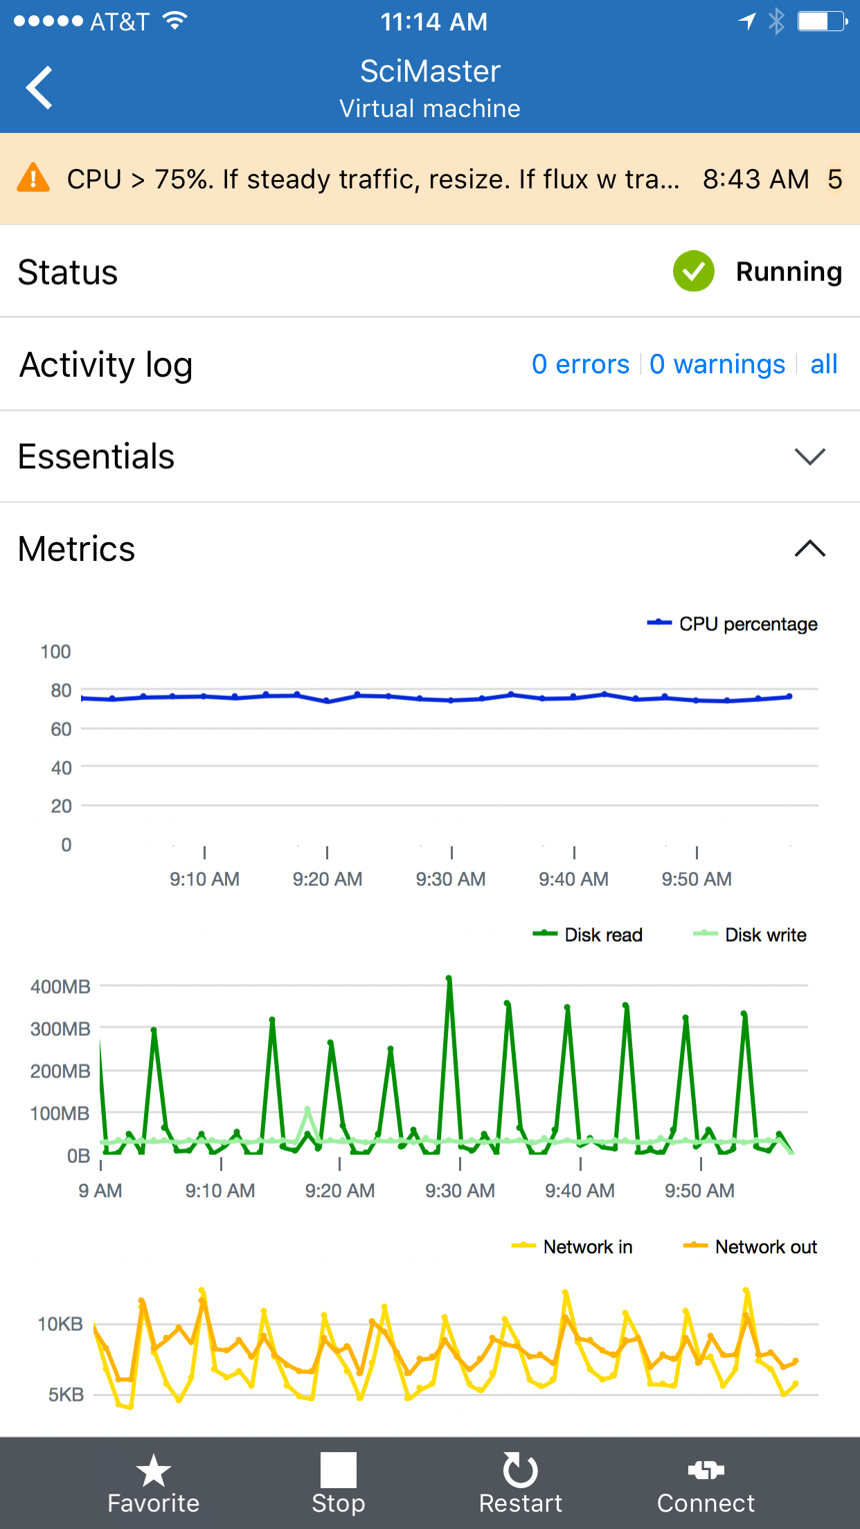
Task: View all activity log entries
Action: pos(824,364)
